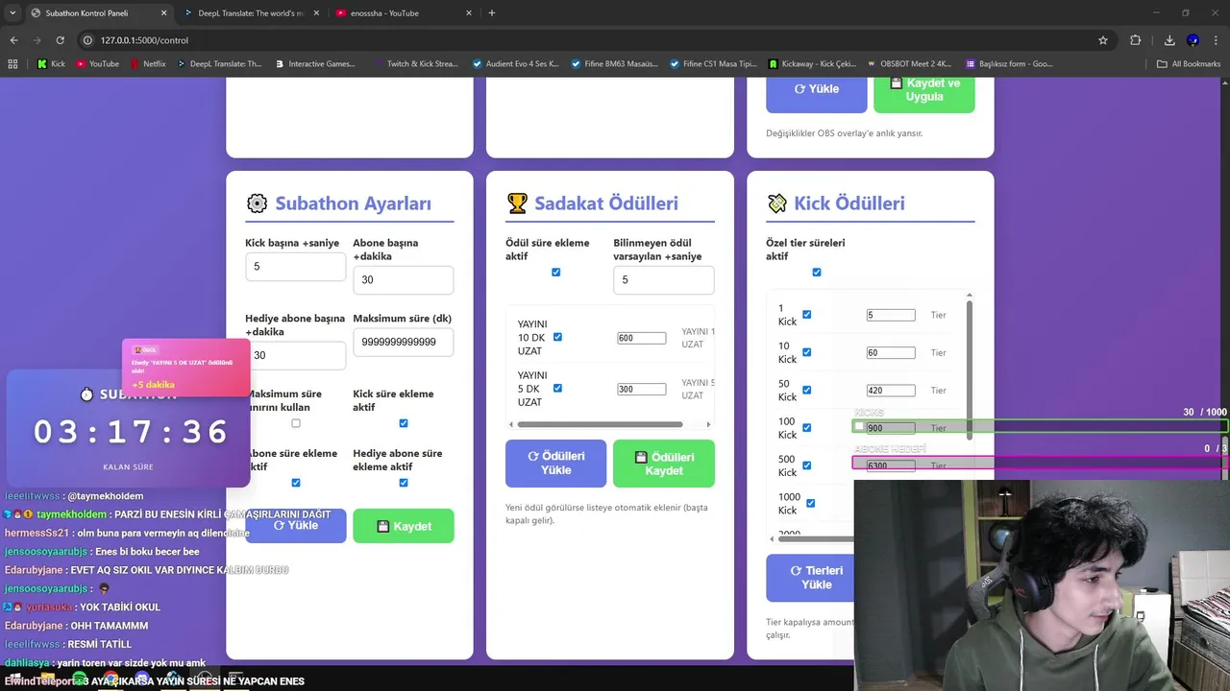Open the Kick bookmark
1230x691 pixels.
pos(51,64)
